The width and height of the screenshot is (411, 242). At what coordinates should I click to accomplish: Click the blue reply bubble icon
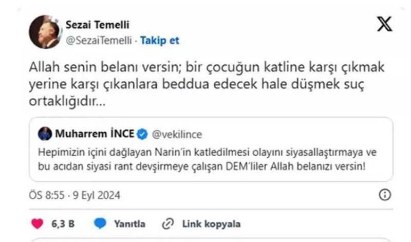tap(101, 224)
